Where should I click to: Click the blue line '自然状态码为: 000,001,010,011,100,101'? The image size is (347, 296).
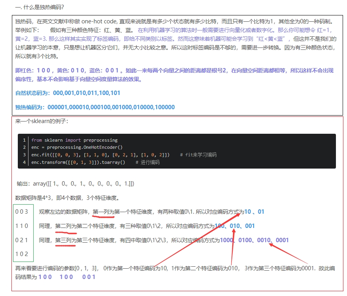pos(68,93)
